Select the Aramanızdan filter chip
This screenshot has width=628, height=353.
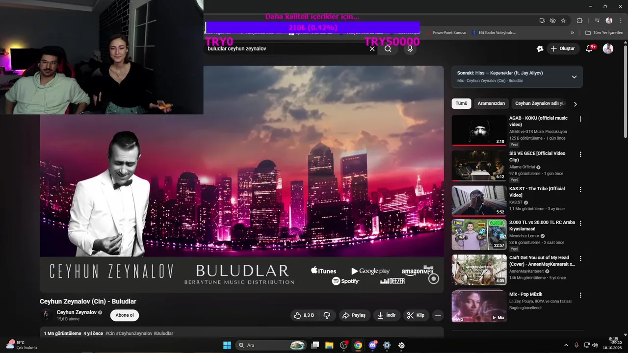pos(491,103)
